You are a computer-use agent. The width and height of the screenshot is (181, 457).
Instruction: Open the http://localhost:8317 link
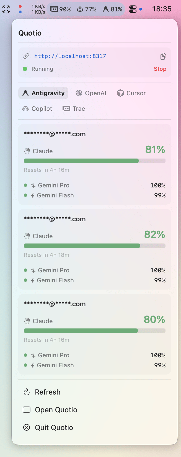coord(70,56)
